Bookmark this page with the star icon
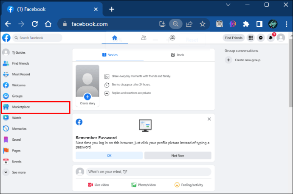The image size is (293, 194). pyautogui.click(x=203, y=24)
